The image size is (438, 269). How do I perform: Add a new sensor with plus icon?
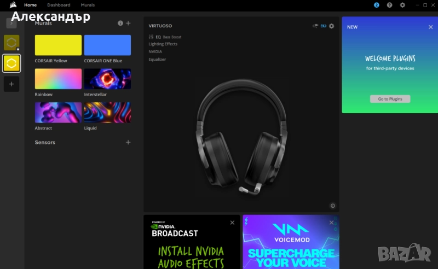pyautogui.click(x=128, y=142)
